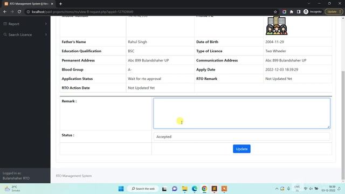Click the Report table icon
The height and width of the screenshot is (194, 345).
click(5, 24)
